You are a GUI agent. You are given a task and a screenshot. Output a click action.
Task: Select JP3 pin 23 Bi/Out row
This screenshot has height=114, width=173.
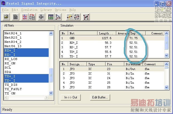[112, 69]
